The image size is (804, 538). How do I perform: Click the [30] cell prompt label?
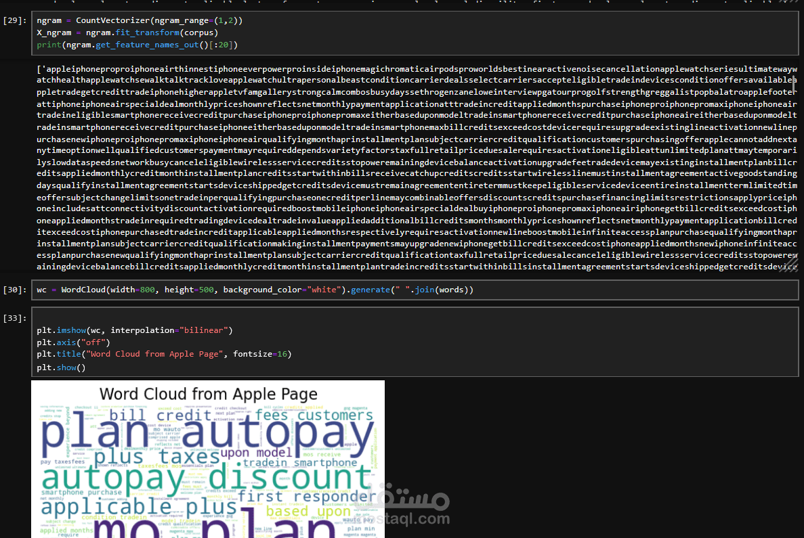coord(14,290)
